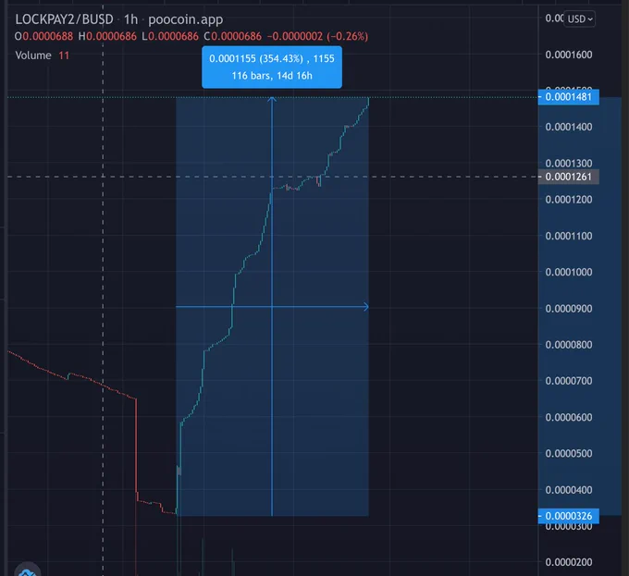
Task: Click the 0.0000326 price label
Action: (569, 516)
